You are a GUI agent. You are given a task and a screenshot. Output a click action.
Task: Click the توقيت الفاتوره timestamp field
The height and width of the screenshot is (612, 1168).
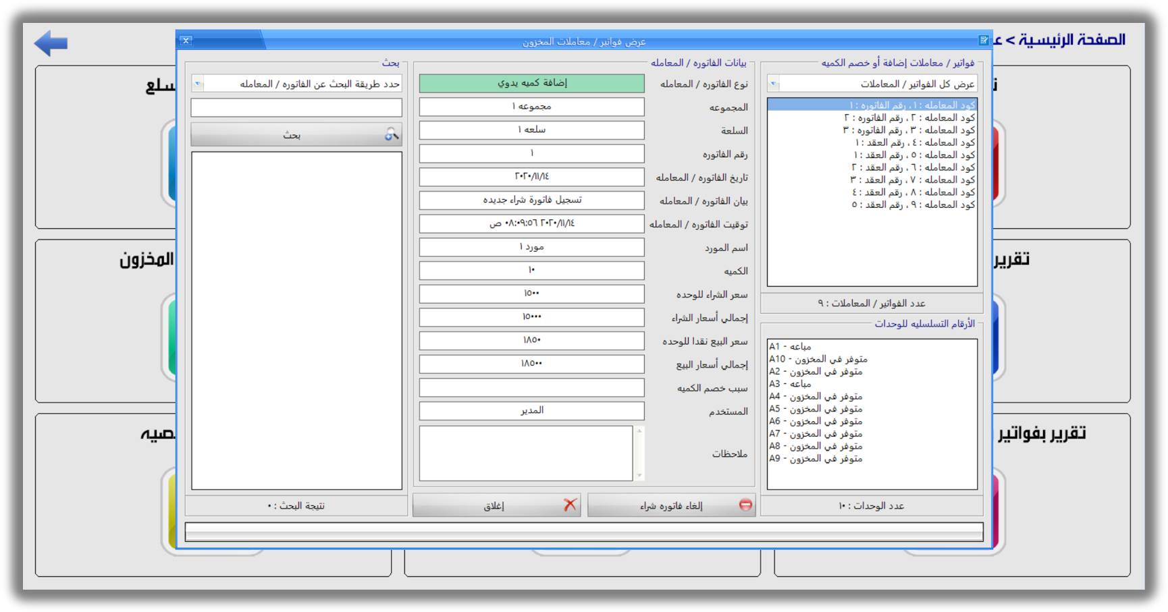[x=532, y=223]
